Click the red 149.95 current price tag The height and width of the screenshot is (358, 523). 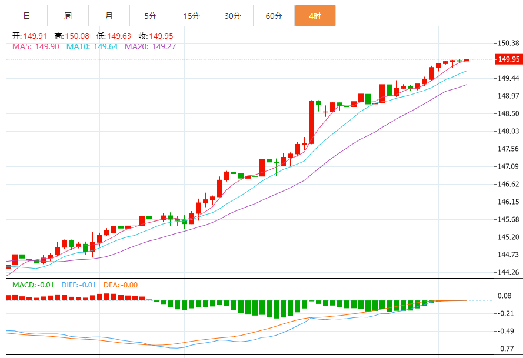click(508, 59)
